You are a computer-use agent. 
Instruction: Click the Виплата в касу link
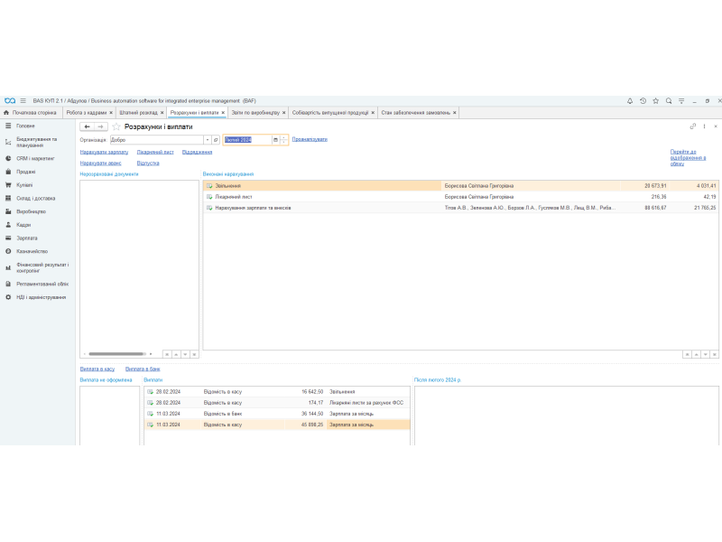click(x=97, y=369)
